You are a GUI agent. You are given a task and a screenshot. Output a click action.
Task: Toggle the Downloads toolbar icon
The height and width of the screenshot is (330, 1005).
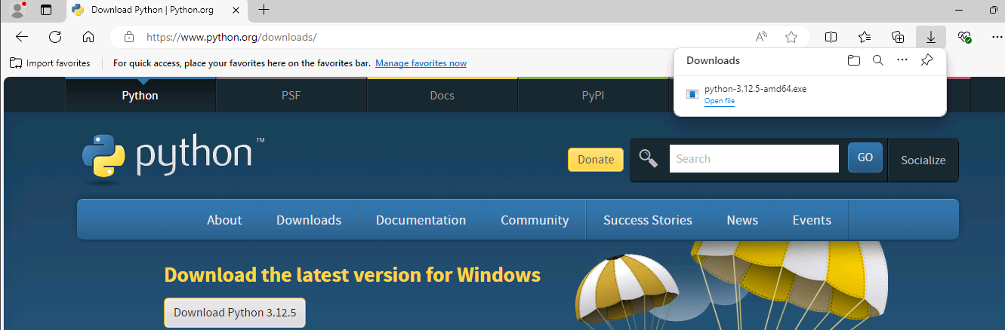tap(931, 37)
